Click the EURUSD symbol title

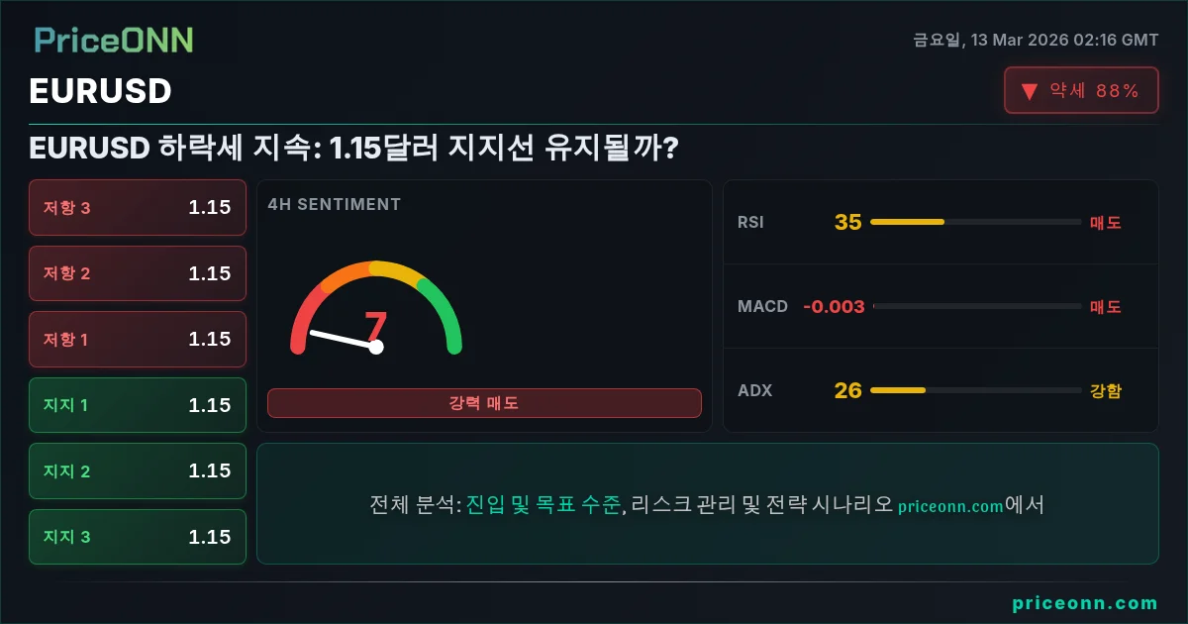coord(100,91)
